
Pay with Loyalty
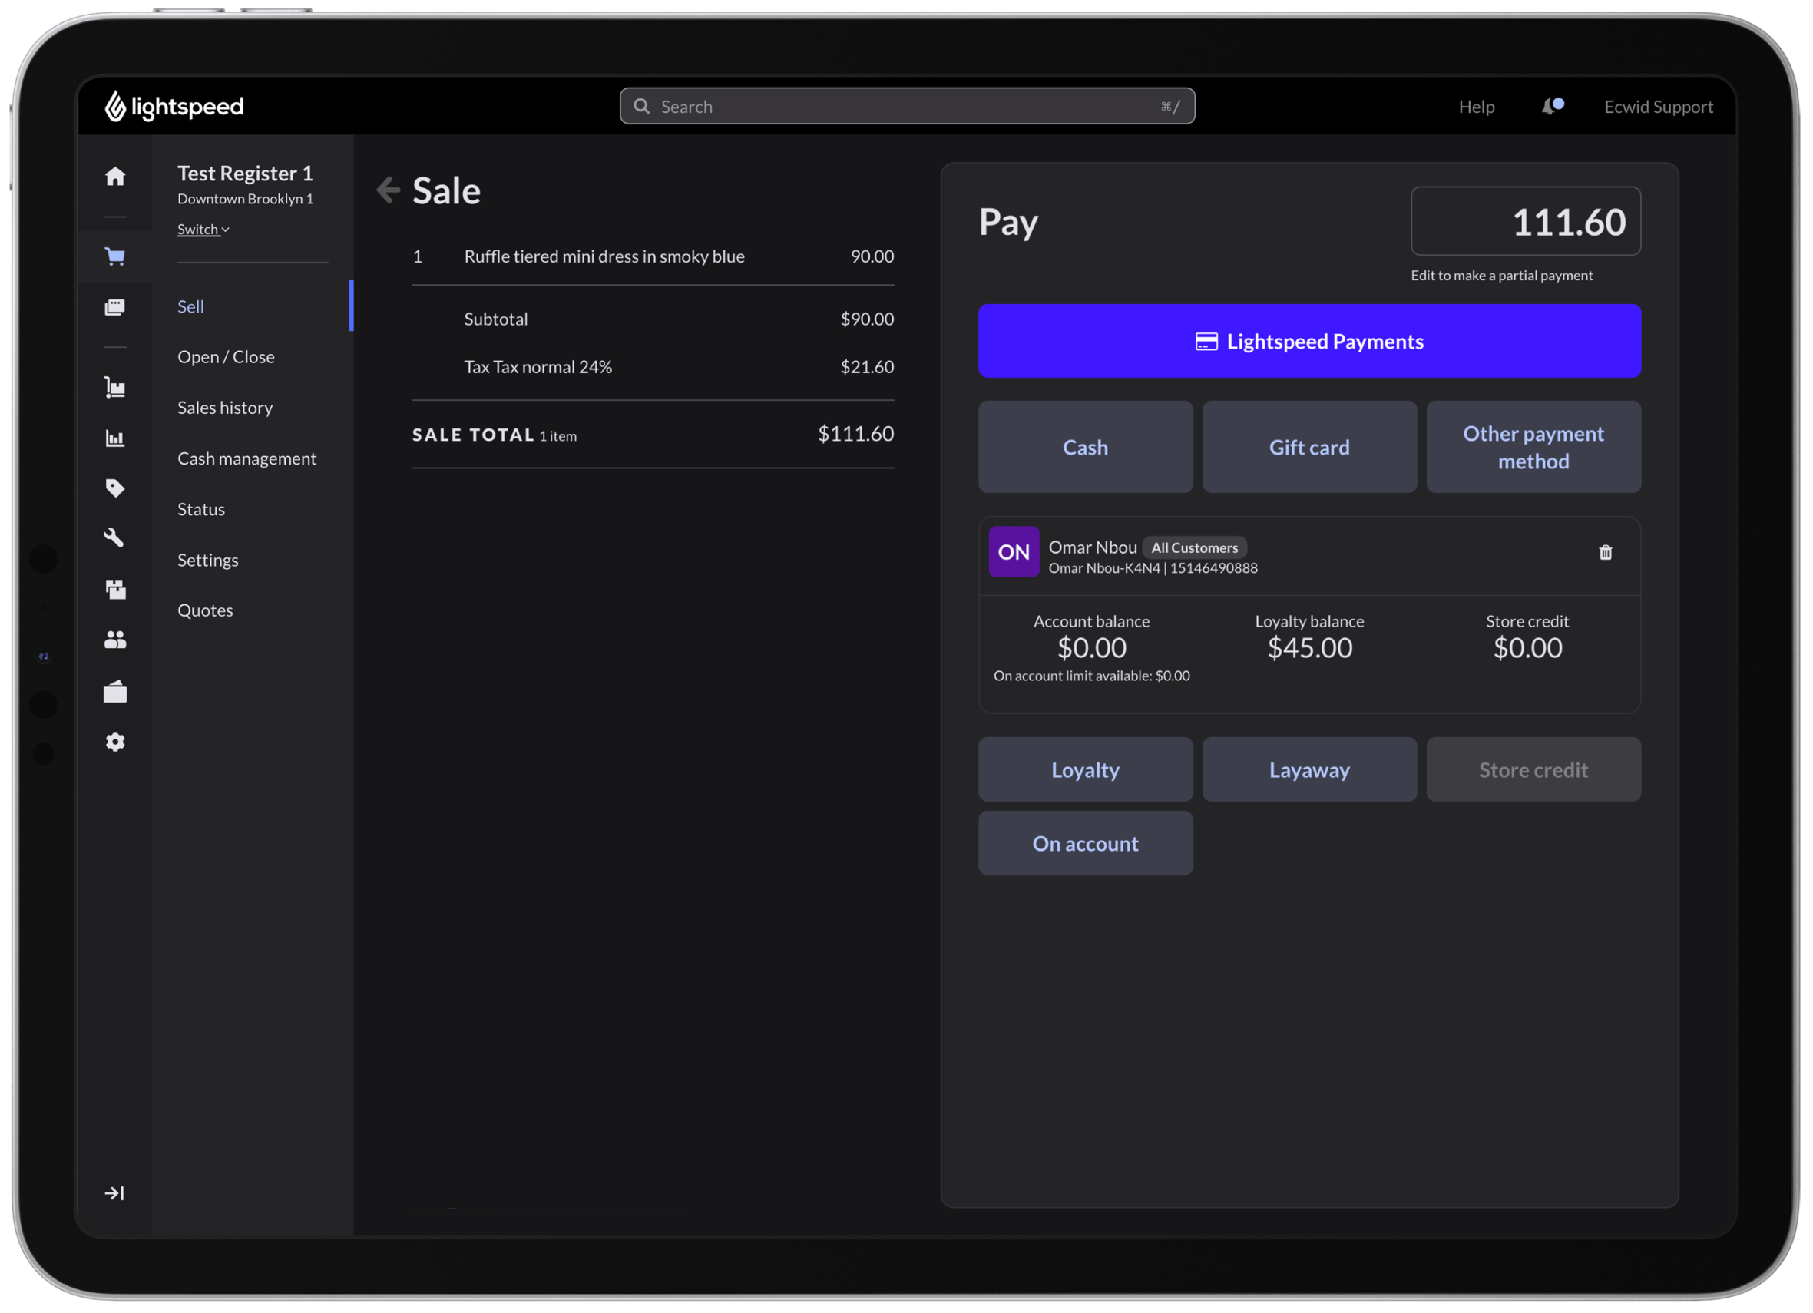(x=1086, y=770)
